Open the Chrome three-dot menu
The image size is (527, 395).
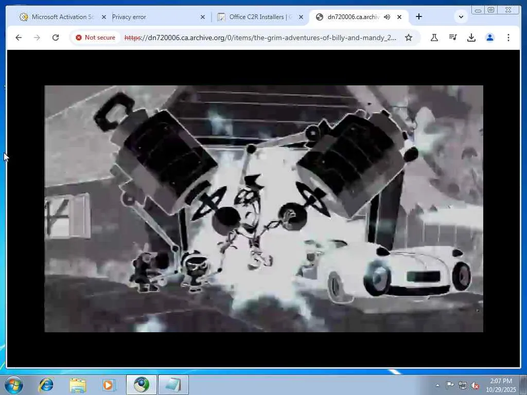[508, 38]
